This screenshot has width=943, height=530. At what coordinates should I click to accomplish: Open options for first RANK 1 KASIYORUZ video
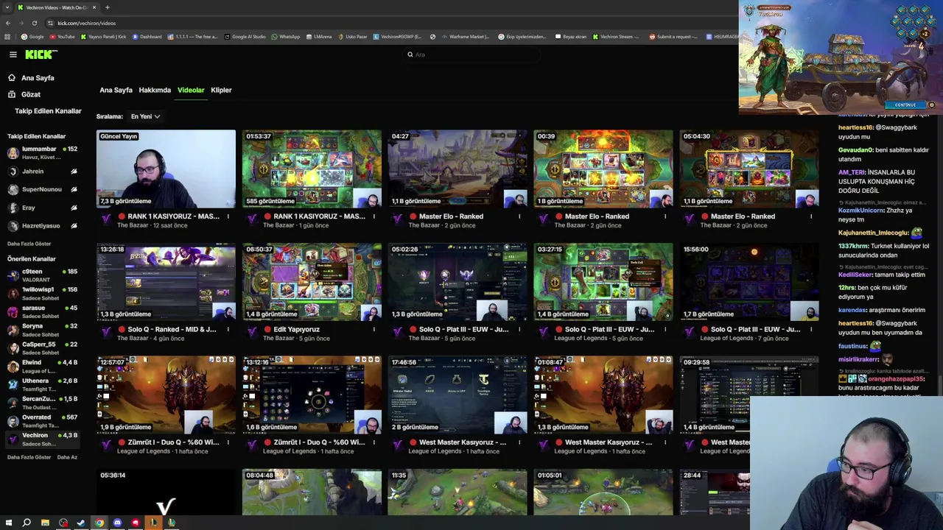(x=228, y=216)
